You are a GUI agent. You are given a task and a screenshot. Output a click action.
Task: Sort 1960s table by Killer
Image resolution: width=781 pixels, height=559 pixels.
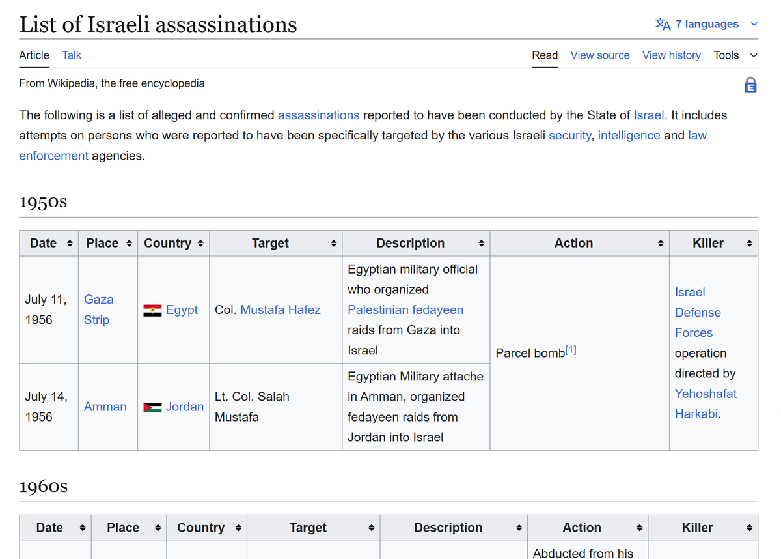pyautogui.click(x=749, y=528)
